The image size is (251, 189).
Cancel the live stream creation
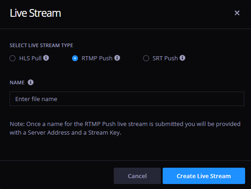tap(137, 176)
